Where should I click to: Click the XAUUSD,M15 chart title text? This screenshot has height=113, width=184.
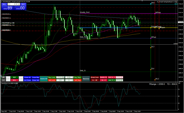point(7,2)
